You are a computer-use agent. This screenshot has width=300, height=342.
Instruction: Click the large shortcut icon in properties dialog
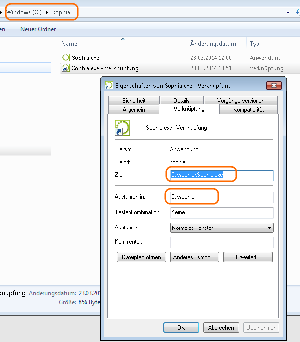[122, 127]
